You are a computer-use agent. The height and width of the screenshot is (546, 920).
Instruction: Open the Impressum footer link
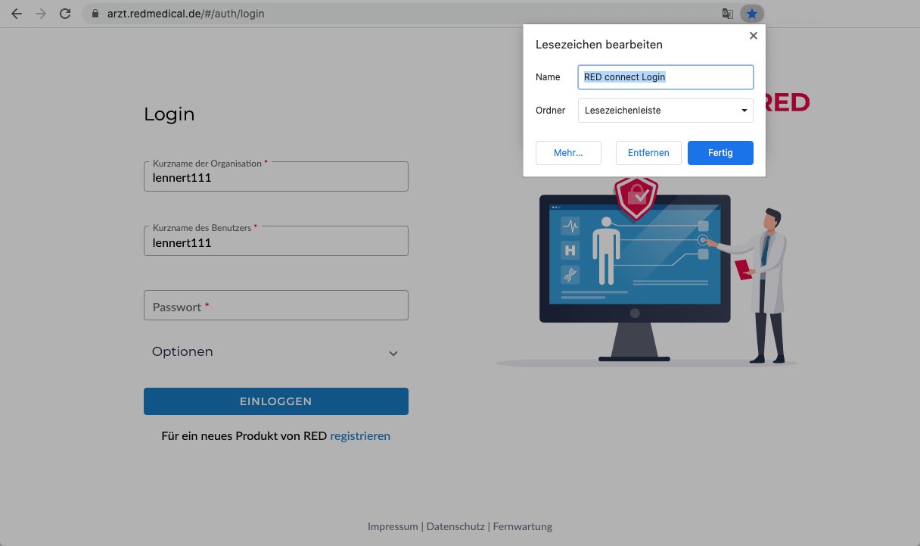pyautogui.click(x=392, y=526)
